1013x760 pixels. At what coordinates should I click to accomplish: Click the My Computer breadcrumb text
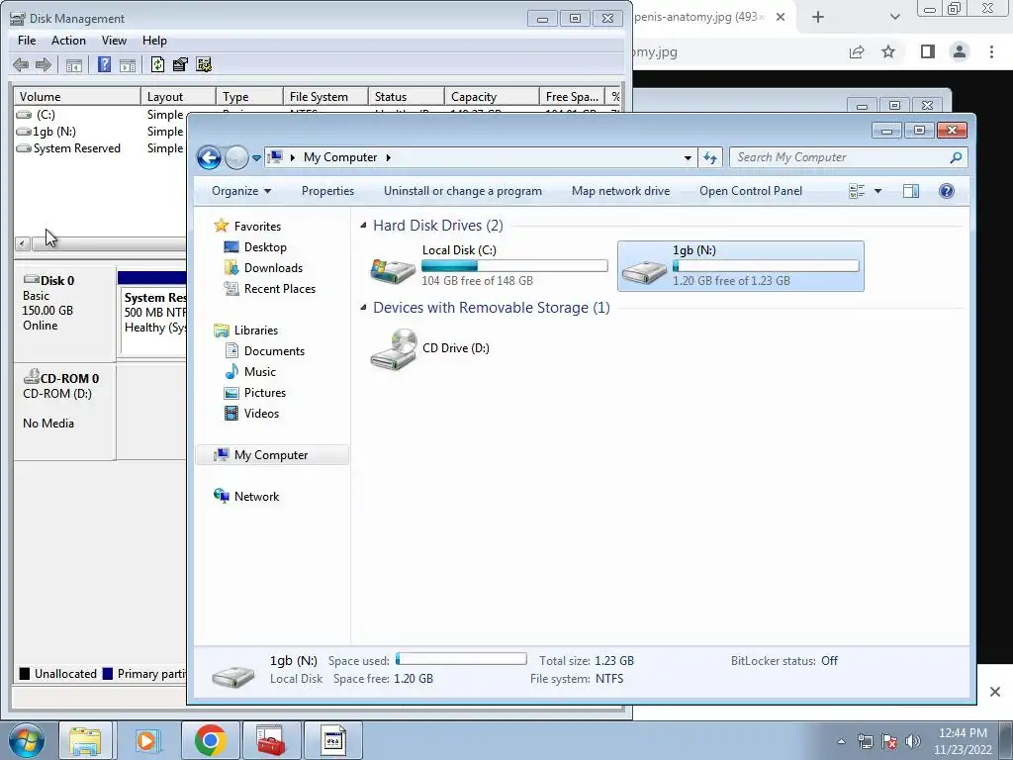[x=340, y=157]
